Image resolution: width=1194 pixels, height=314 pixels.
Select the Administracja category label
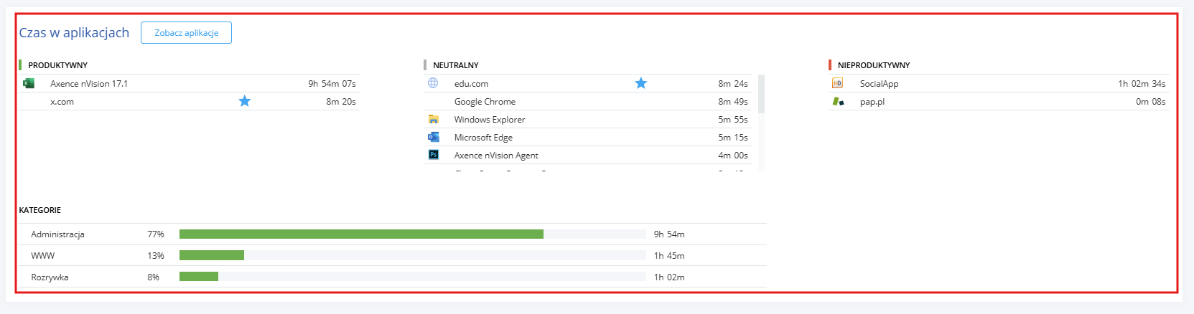pos(57,234)
